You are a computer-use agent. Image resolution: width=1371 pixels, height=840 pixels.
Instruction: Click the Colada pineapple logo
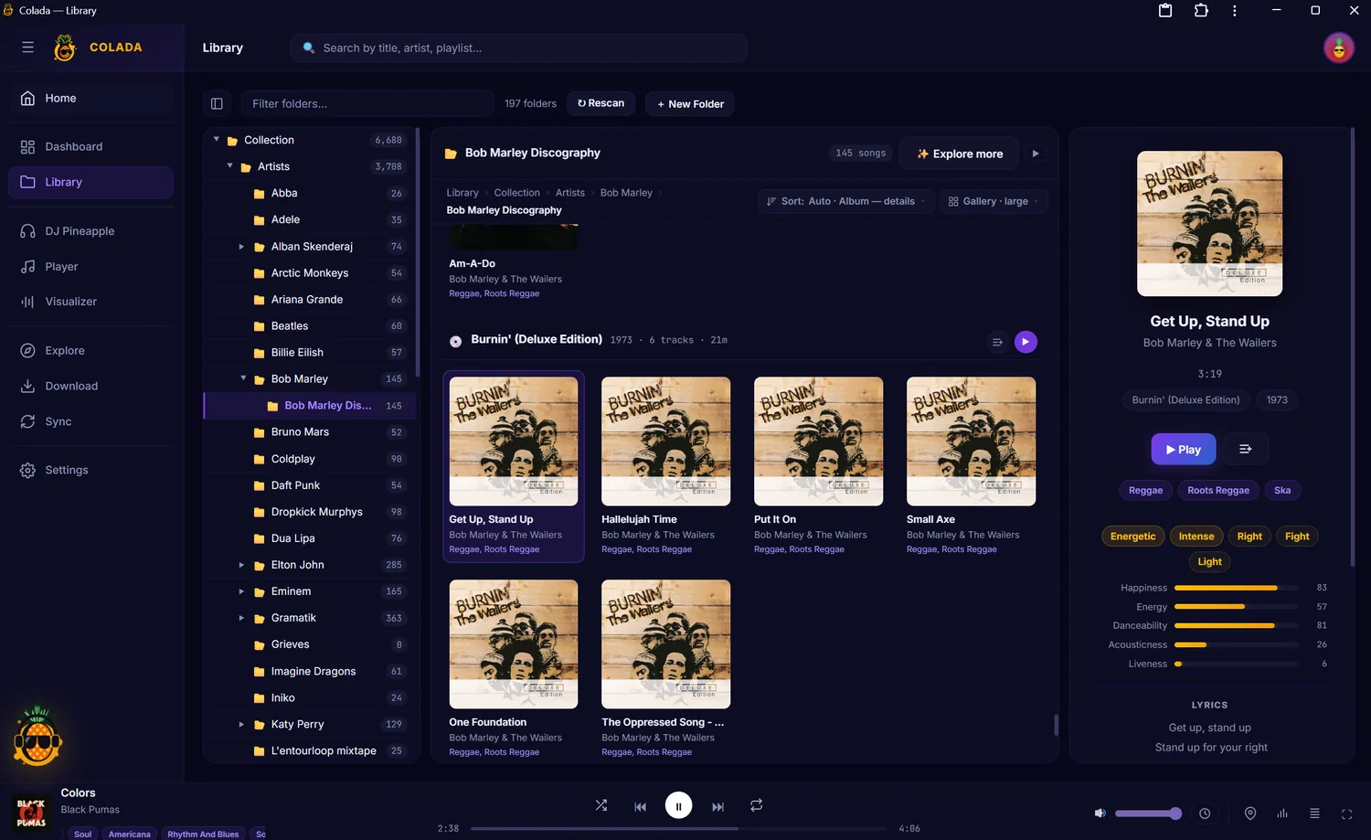pos(65,48)
